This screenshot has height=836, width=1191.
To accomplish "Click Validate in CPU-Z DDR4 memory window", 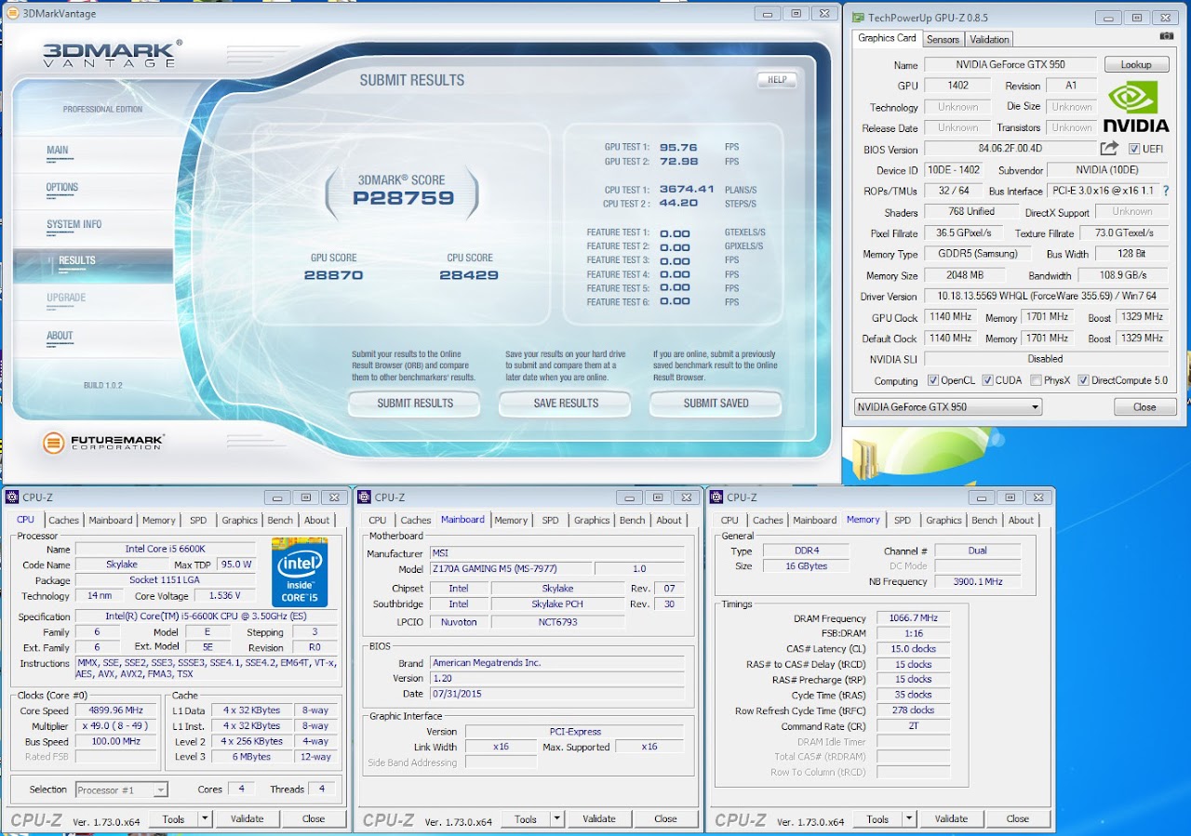I will (x=951, y=819).
